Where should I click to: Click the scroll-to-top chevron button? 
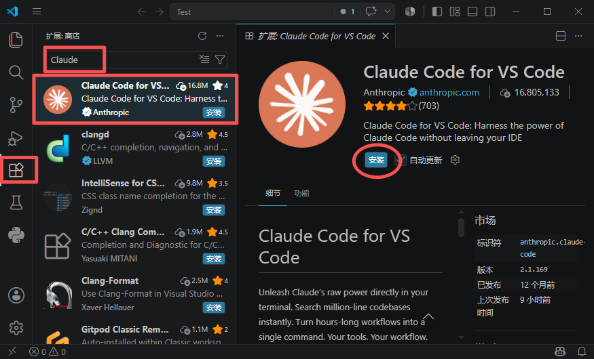coord(428,318)
